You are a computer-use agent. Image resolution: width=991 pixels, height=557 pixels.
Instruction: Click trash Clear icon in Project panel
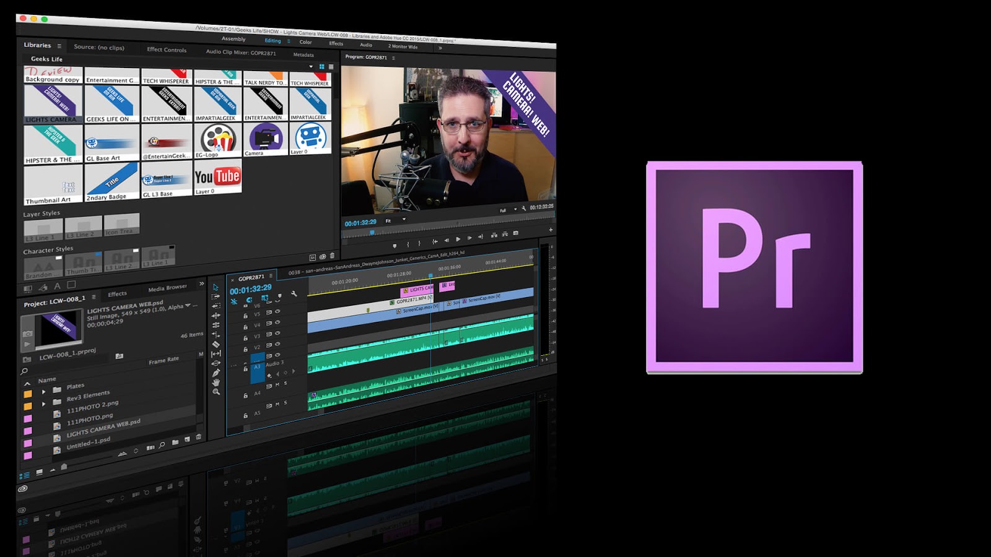(198, 437)
